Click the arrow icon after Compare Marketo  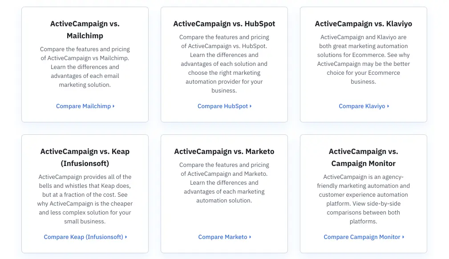[x=250, y=237]
